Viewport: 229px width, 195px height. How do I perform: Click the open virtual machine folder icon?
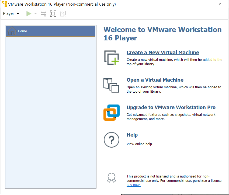pyautogui.click(x=111, y=85)
